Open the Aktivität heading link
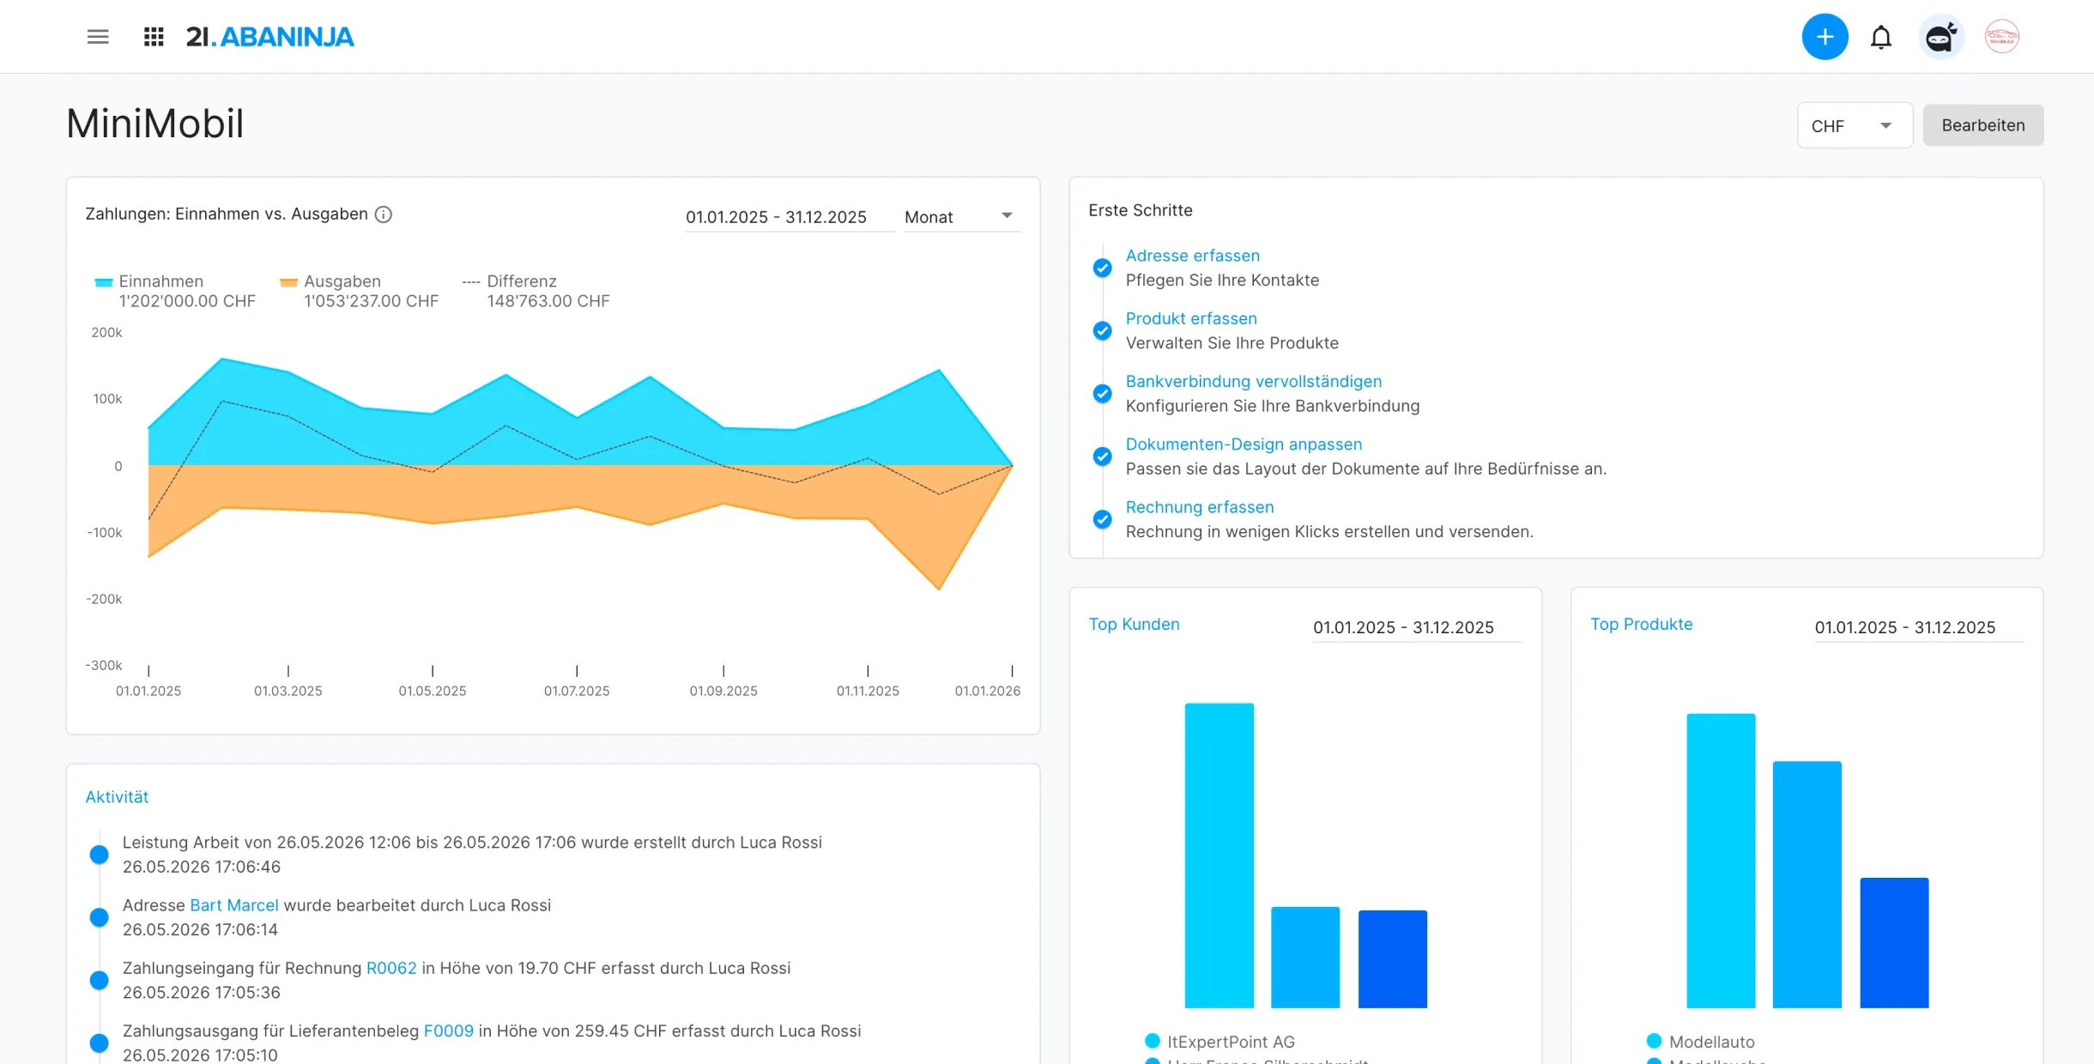Image resolution: width=2094 pixels, height=1064 pixels. [x=117, y=797]
